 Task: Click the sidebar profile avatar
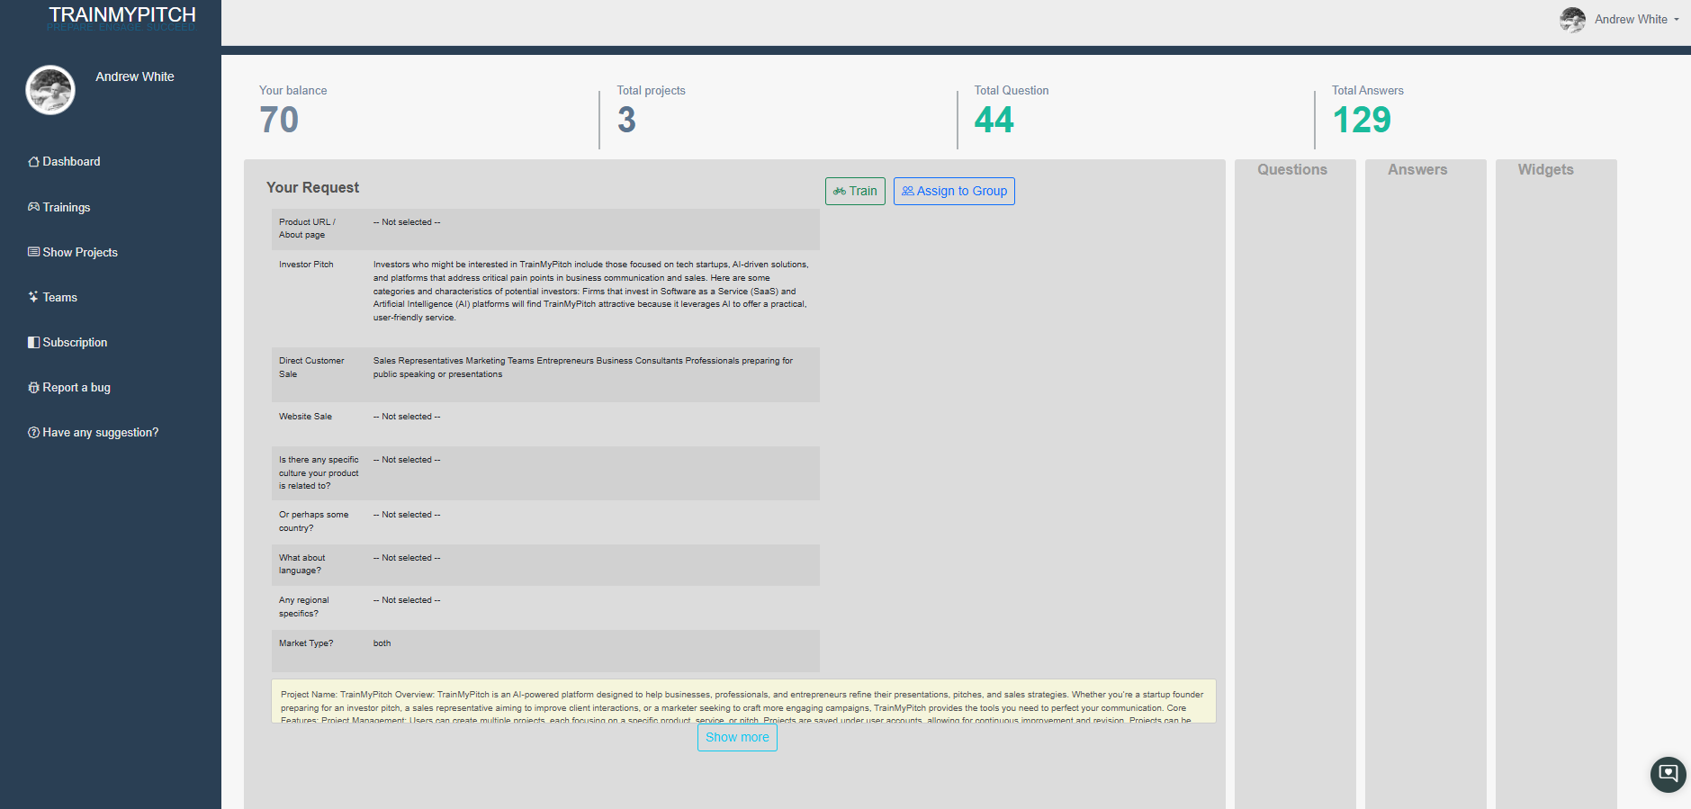[x=50, y=90]
